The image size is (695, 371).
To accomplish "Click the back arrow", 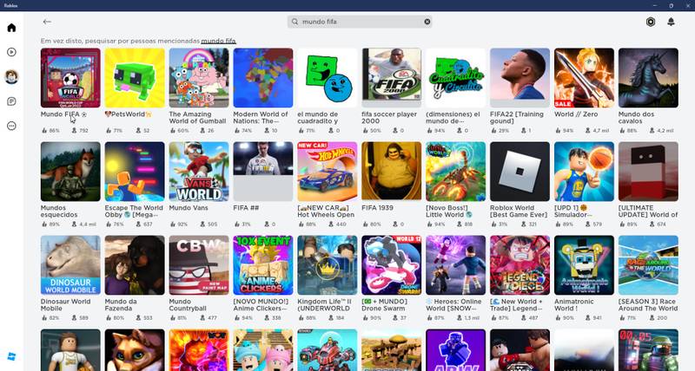I will [x=47, y=22].
